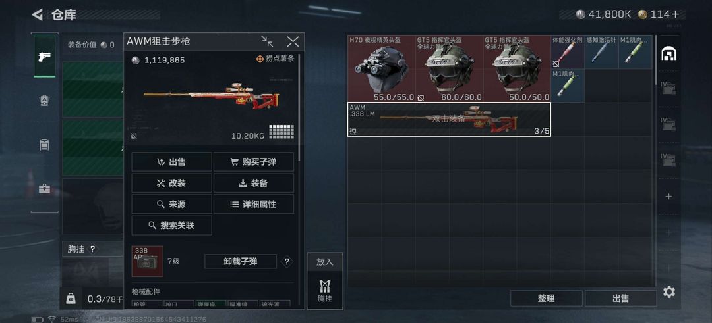Open the settings gear at bottom right
712x323 pixels.
669,292
